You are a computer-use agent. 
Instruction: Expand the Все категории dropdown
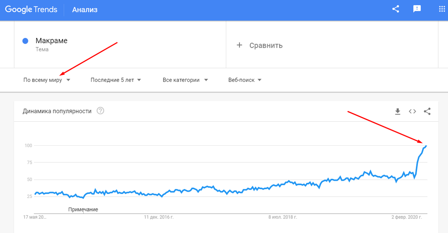point(185,80)
